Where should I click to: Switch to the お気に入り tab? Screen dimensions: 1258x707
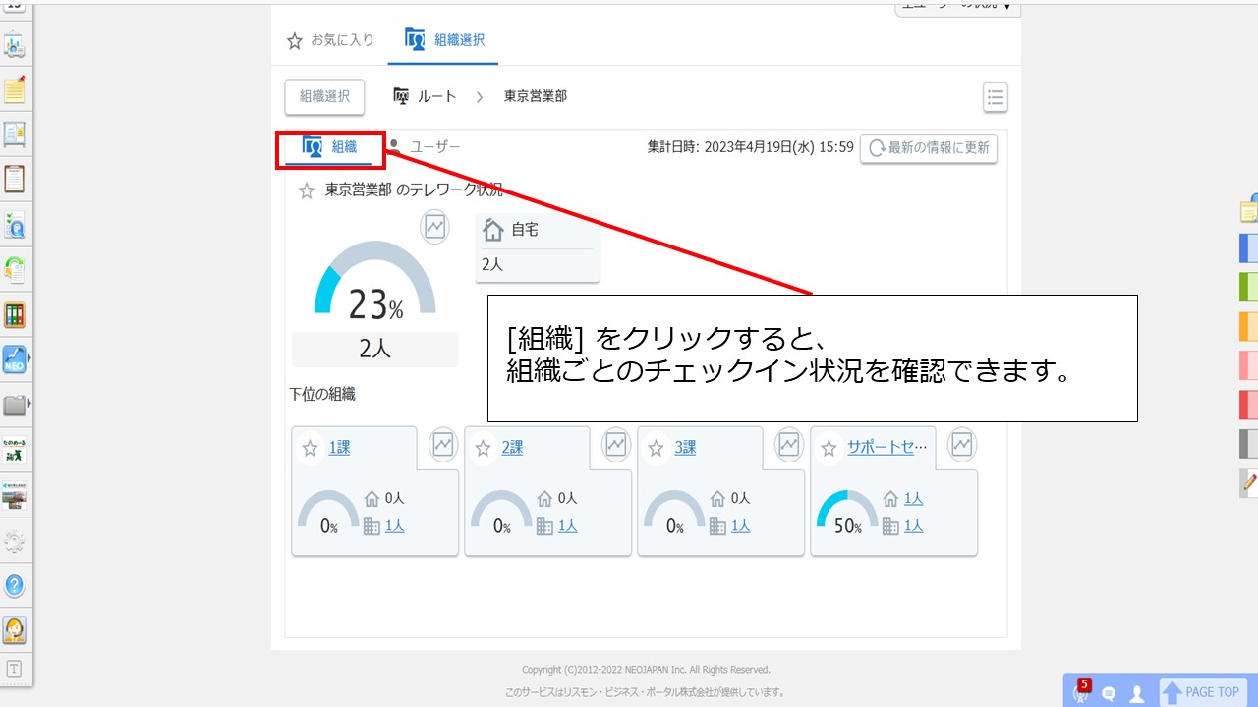330,40
